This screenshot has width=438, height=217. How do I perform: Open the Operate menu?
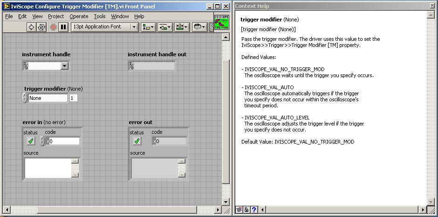[x=79, y=16]
